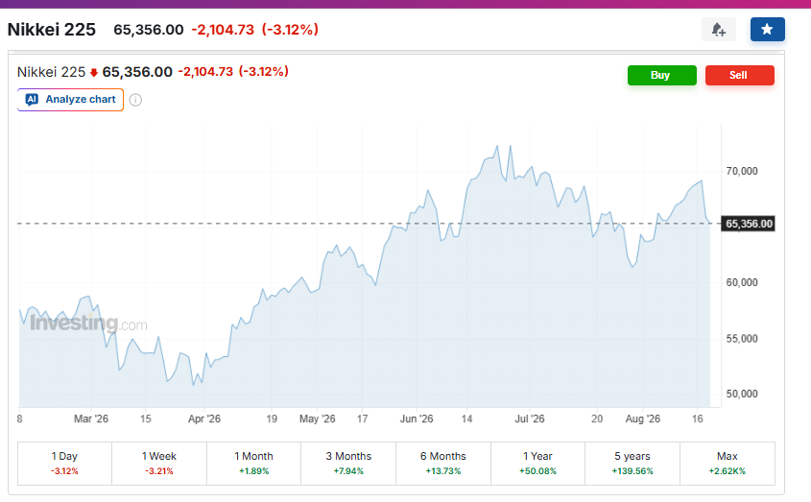Open the chart info circle icon
Screen dimensions: 811x502
(135, 100)
